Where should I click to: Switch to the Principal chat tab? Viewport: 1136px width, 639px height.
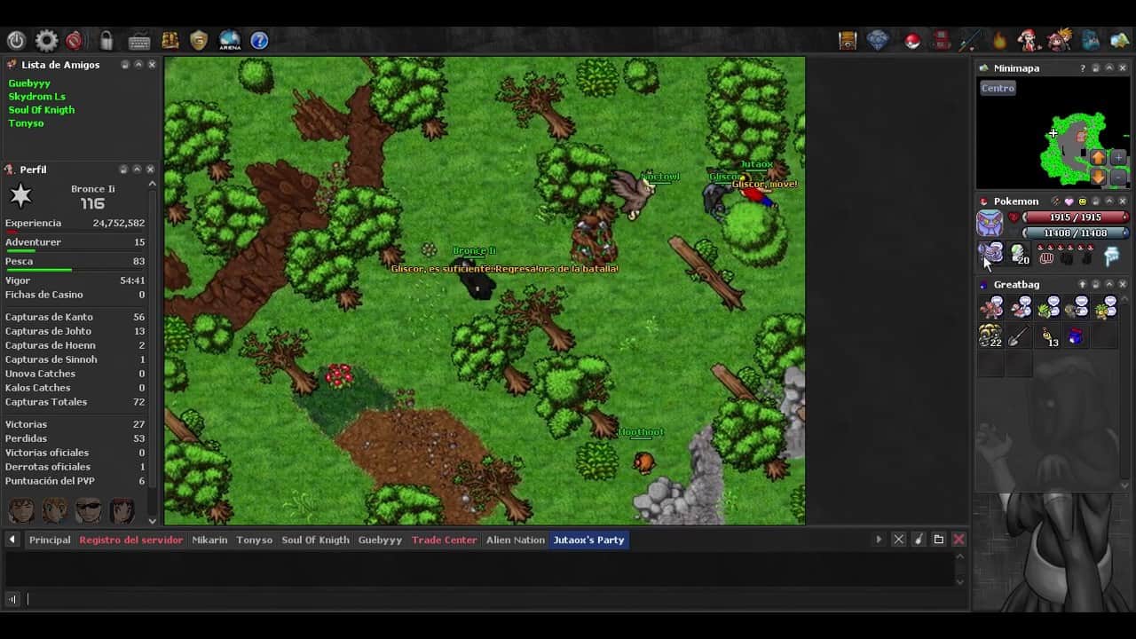[50, 540]
